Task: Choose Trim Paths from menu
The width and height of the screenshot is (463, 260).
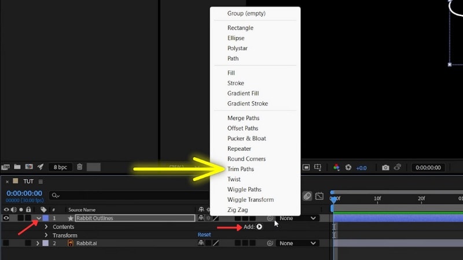Action: tap(241, 169)
